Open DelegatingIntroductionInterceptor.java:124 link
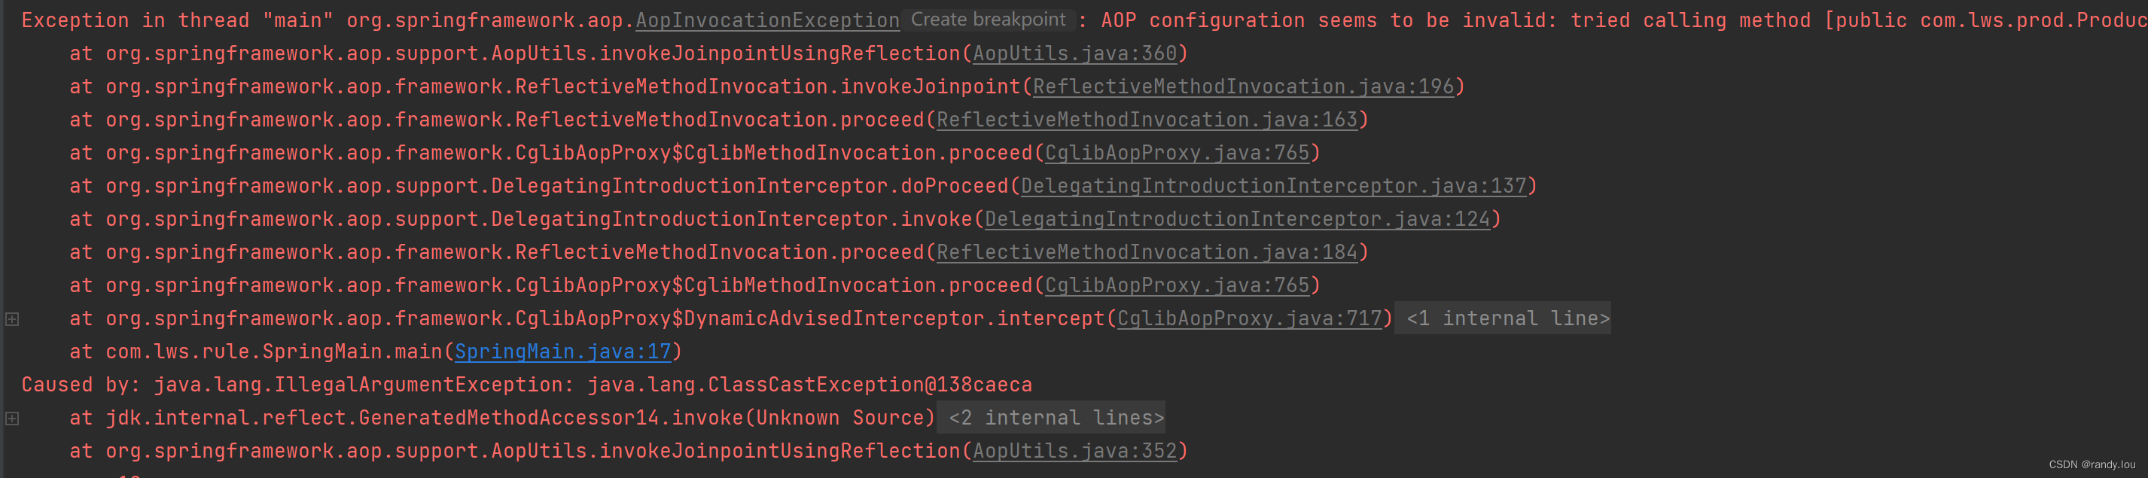 point(1238,218)
